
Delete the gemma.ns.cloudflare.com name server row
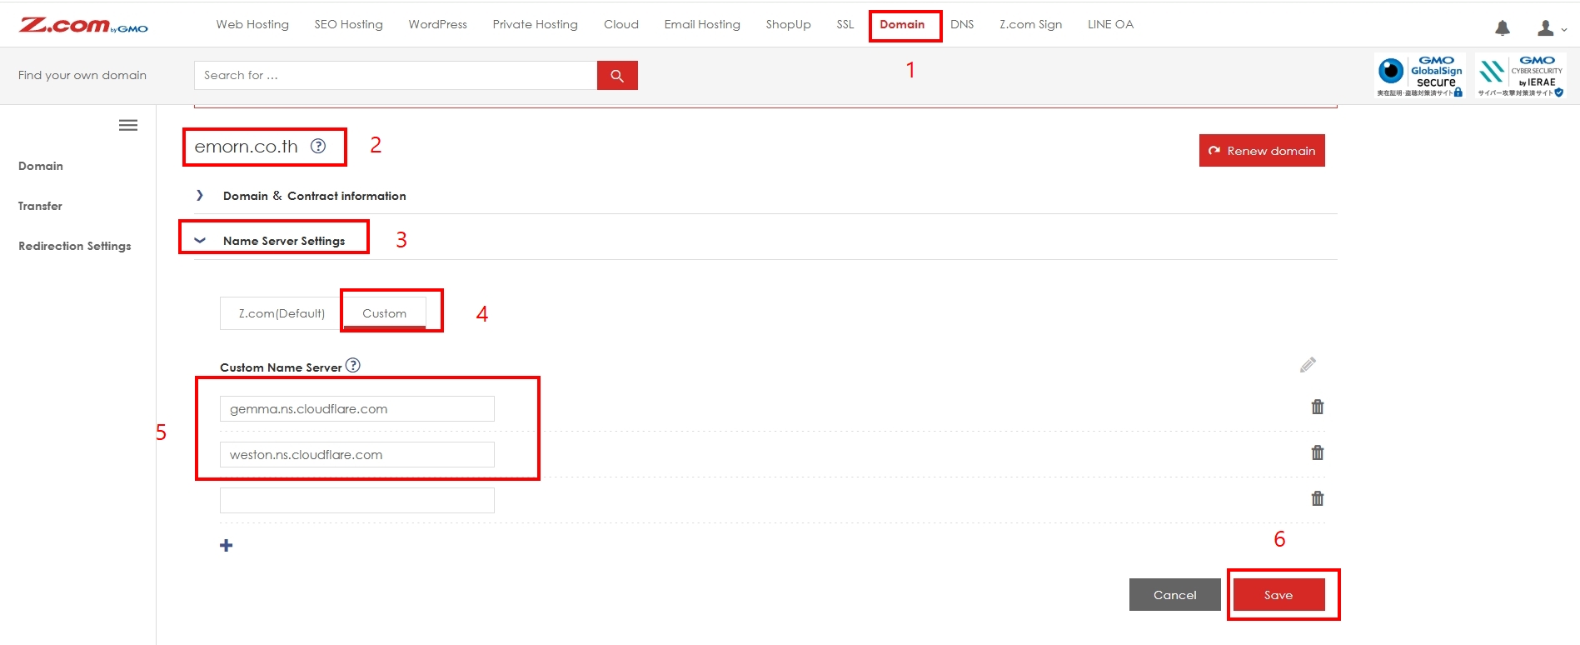tap(1318, 407)
